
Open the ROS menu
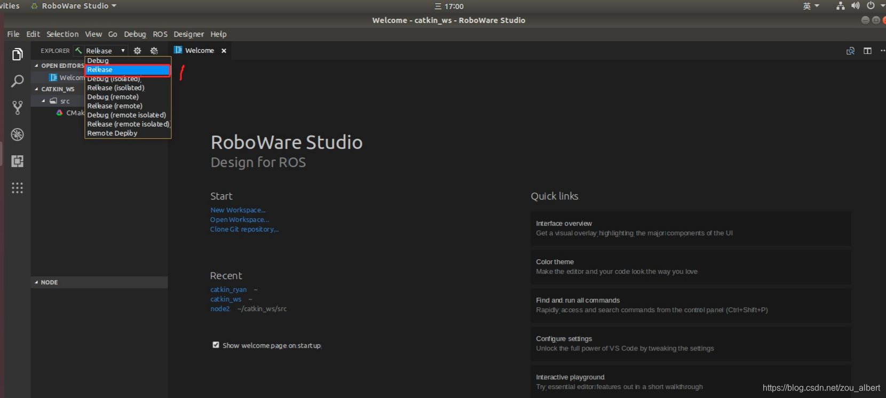(160, 34)
